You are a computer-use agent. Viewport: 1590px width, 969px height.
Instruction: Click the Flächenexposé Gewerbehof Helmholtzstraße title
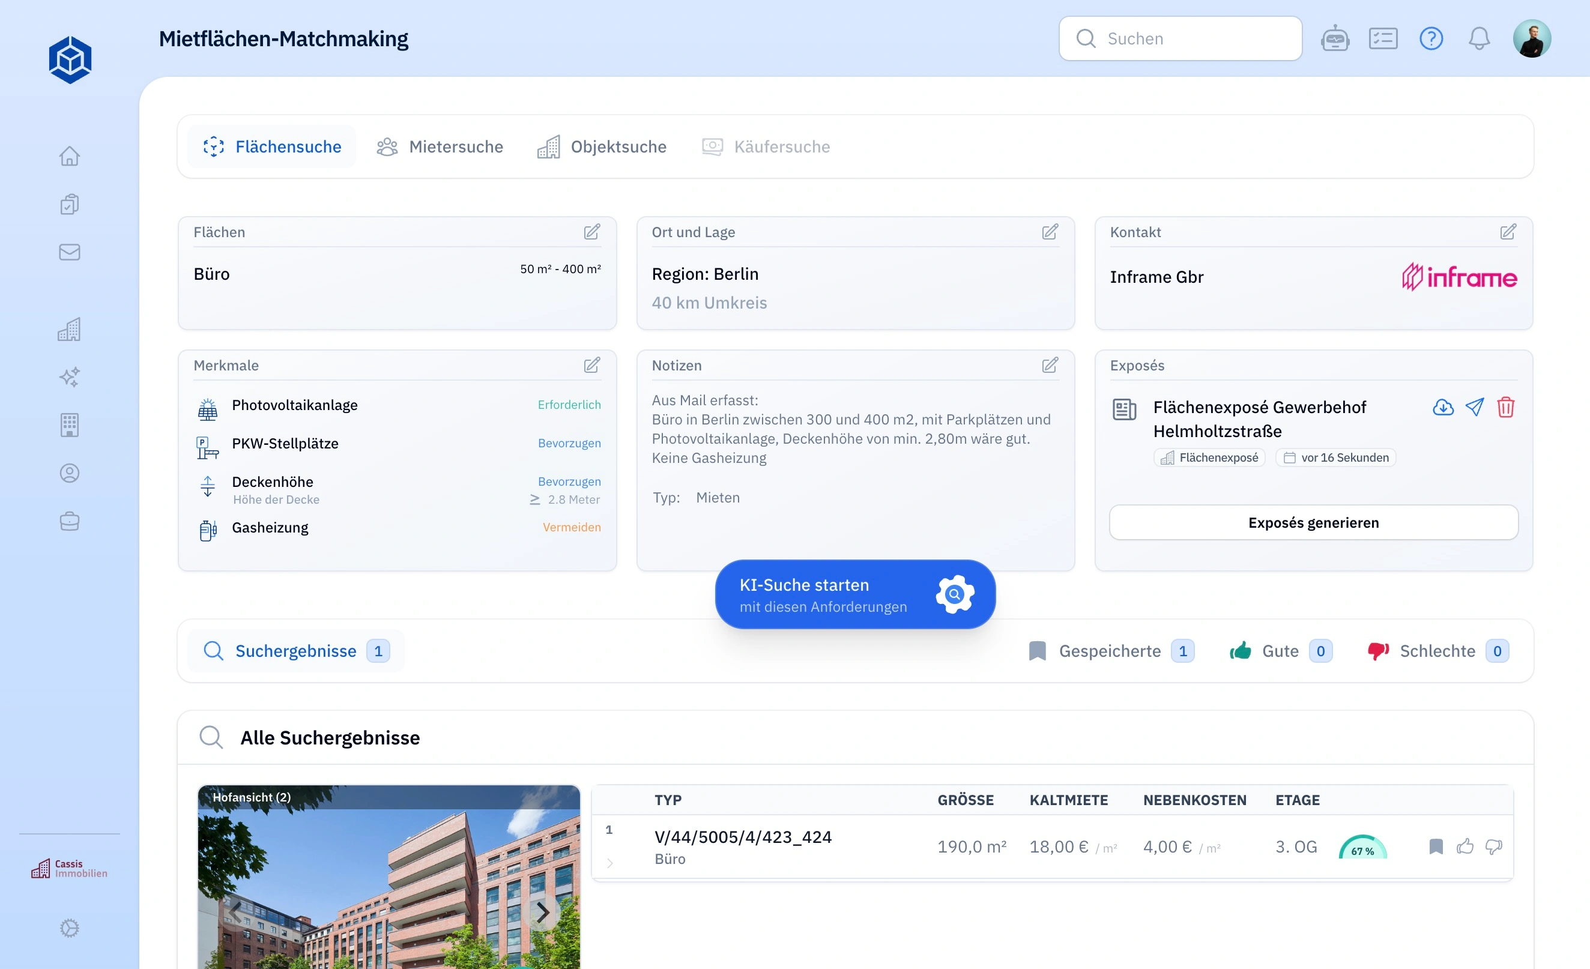pyautogui.click(x=1260, y=419)
